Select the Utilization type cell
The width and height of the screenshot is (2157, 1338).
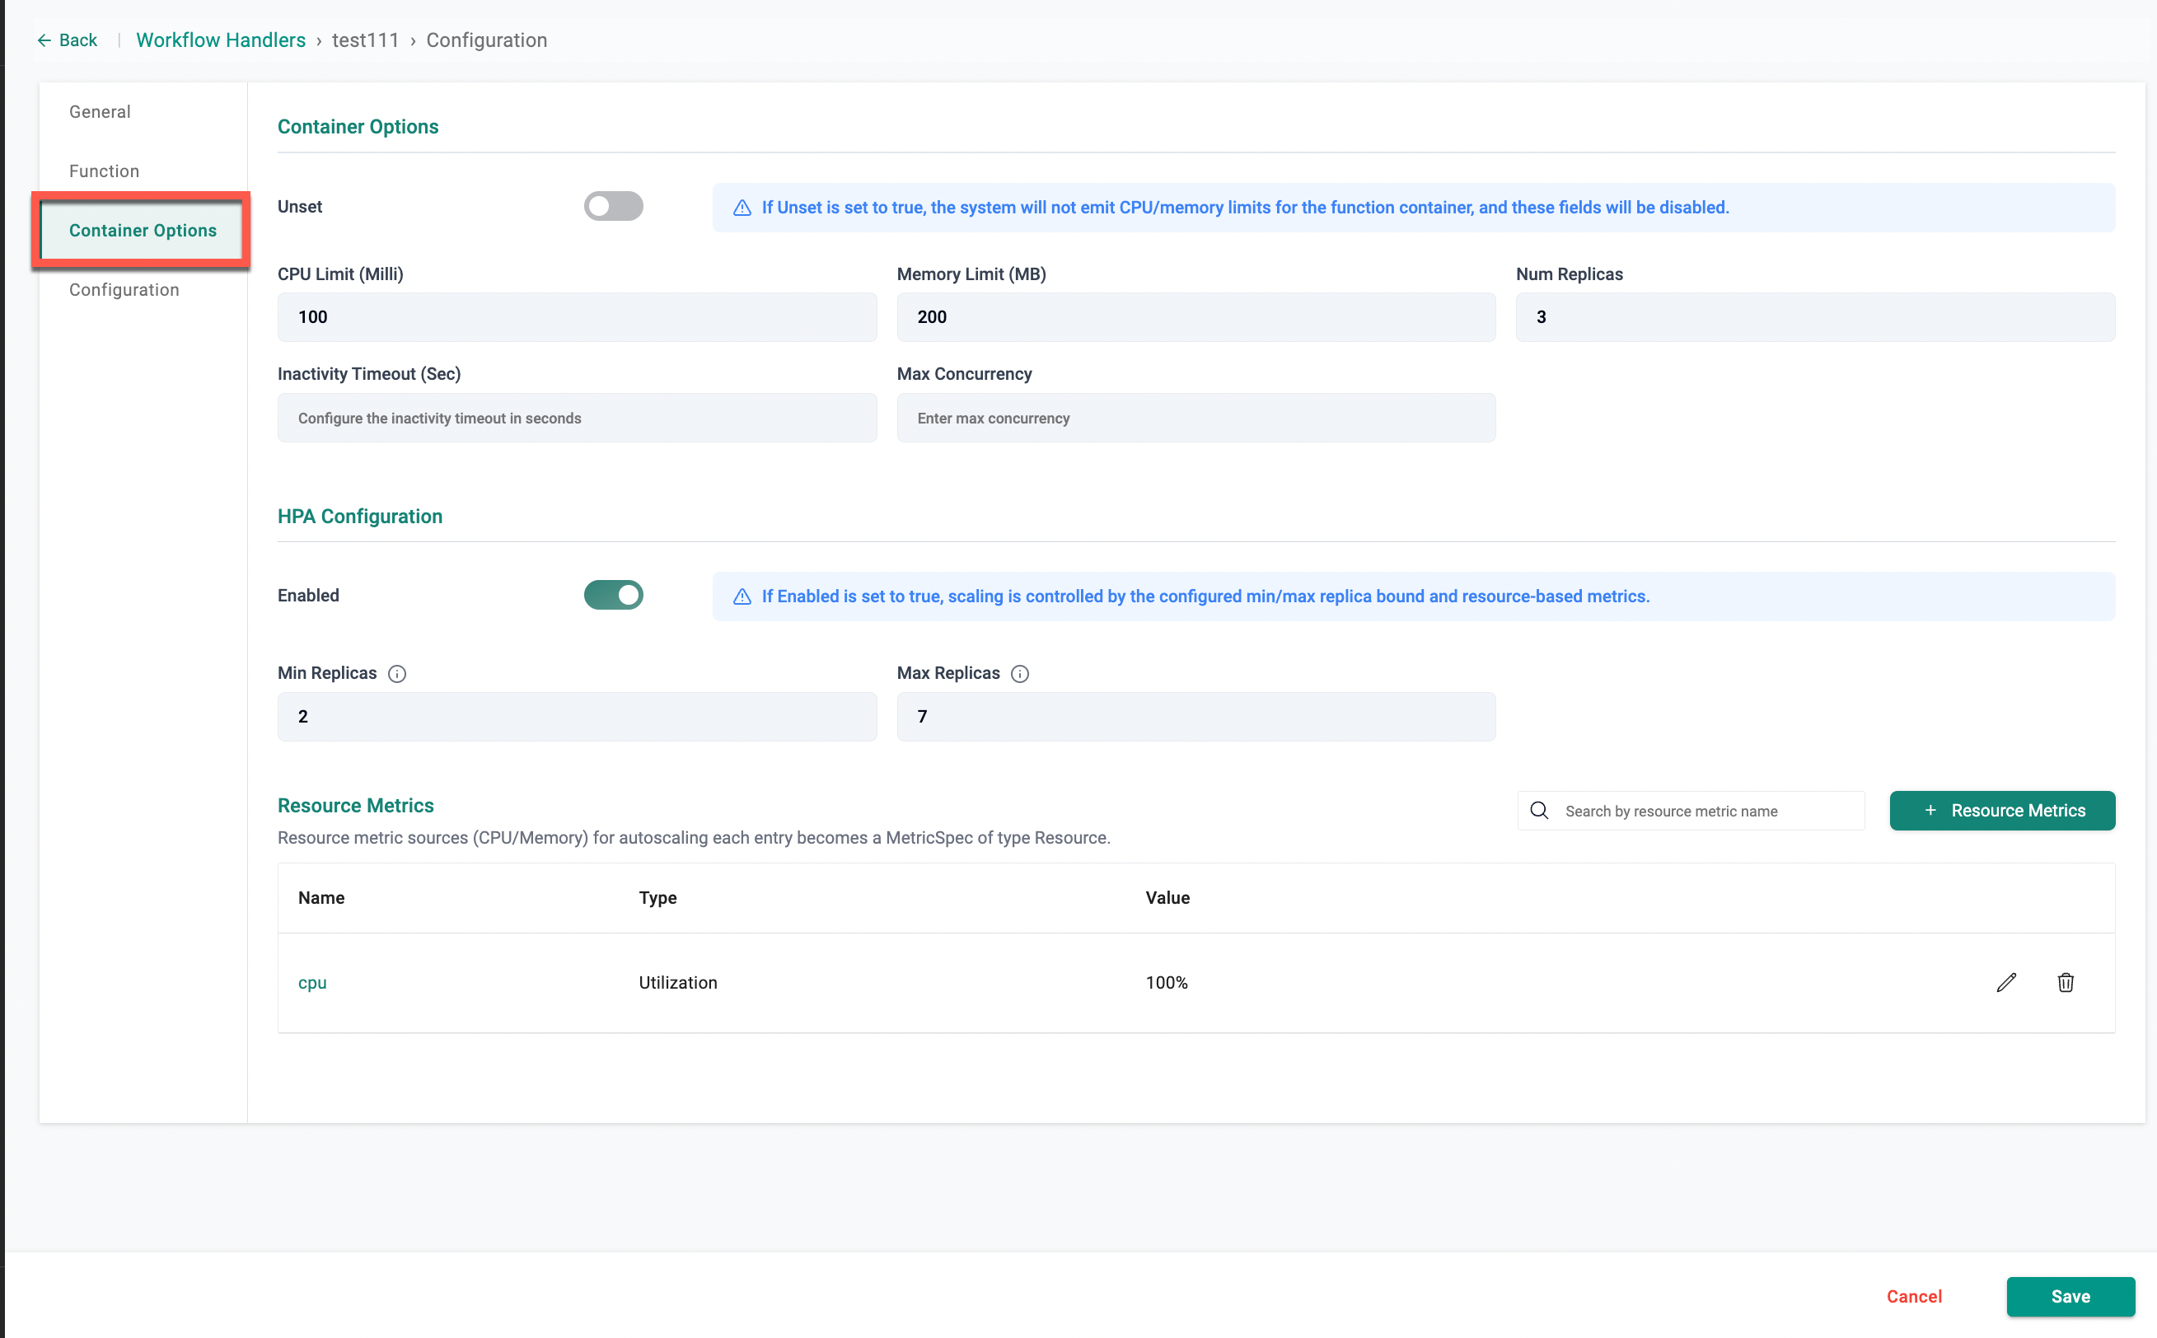(x=678, y=982)
